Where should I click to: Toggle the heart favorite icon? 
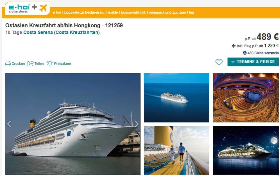[219, 62]
